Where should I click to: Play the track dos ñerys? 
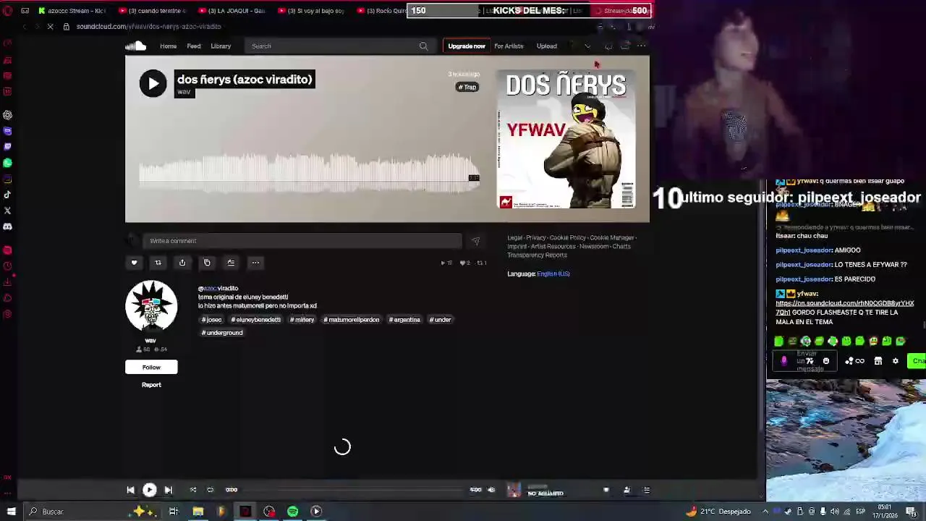(x=153, y=84)
